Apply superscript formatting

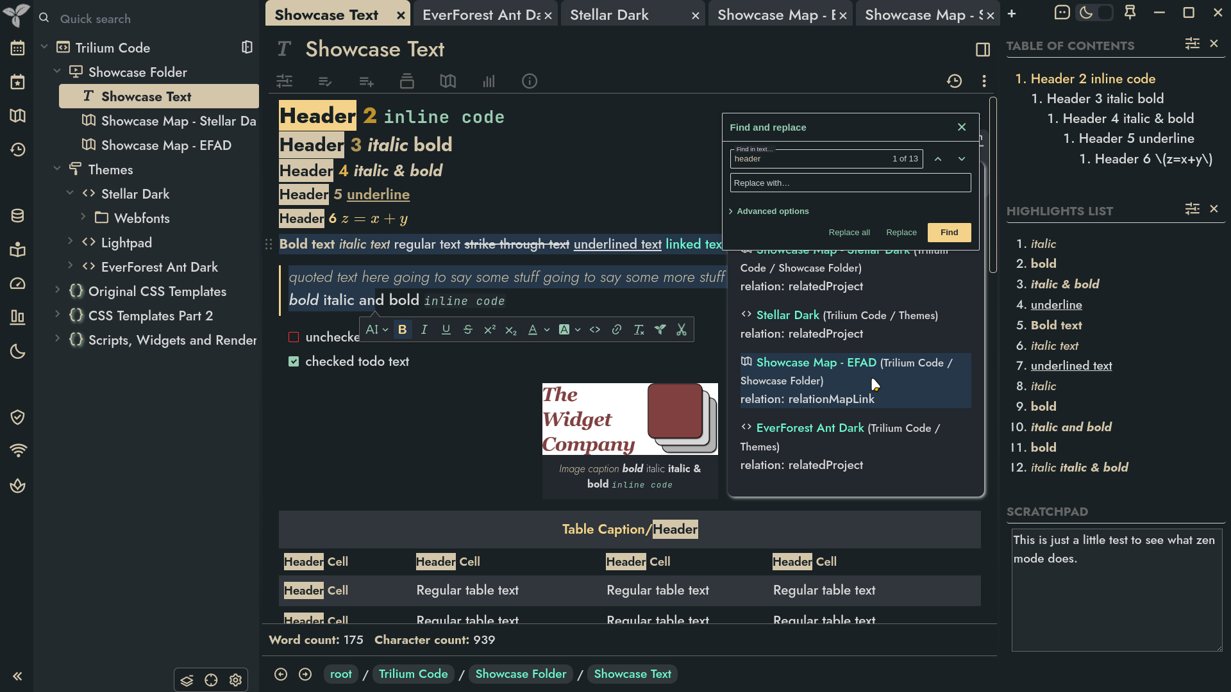(x=490, y=329)
